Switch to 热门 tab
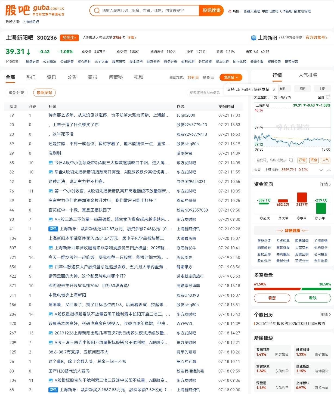The height and width of the screenshot is (394, 334). point(31,77)
